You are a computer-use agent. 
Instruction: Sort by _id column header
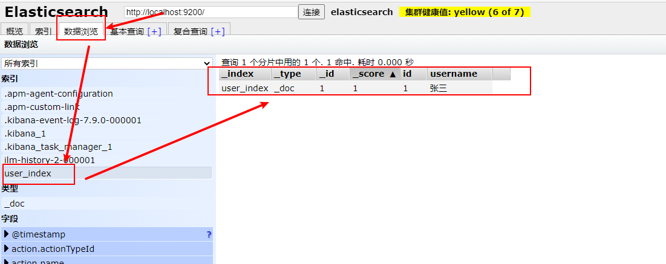click(x=333, y=74)
